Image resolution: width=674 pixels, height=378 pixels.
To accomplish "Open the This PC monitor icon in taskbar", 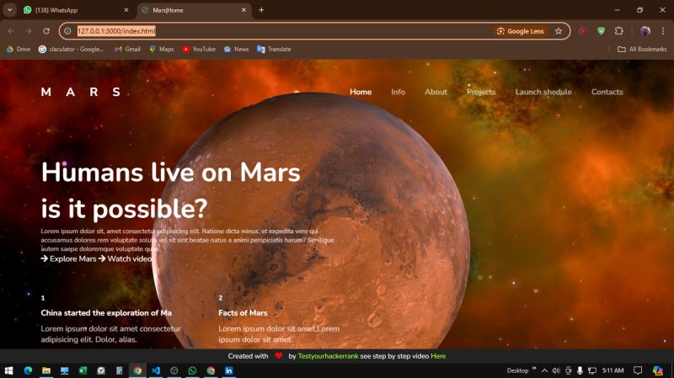I will pyautogui.click(x=65, y=370).
